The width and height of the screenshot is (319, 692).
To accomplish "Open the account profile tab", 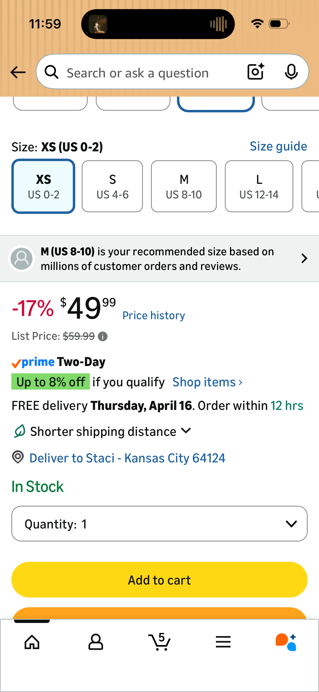I will [x=96, y=642].
